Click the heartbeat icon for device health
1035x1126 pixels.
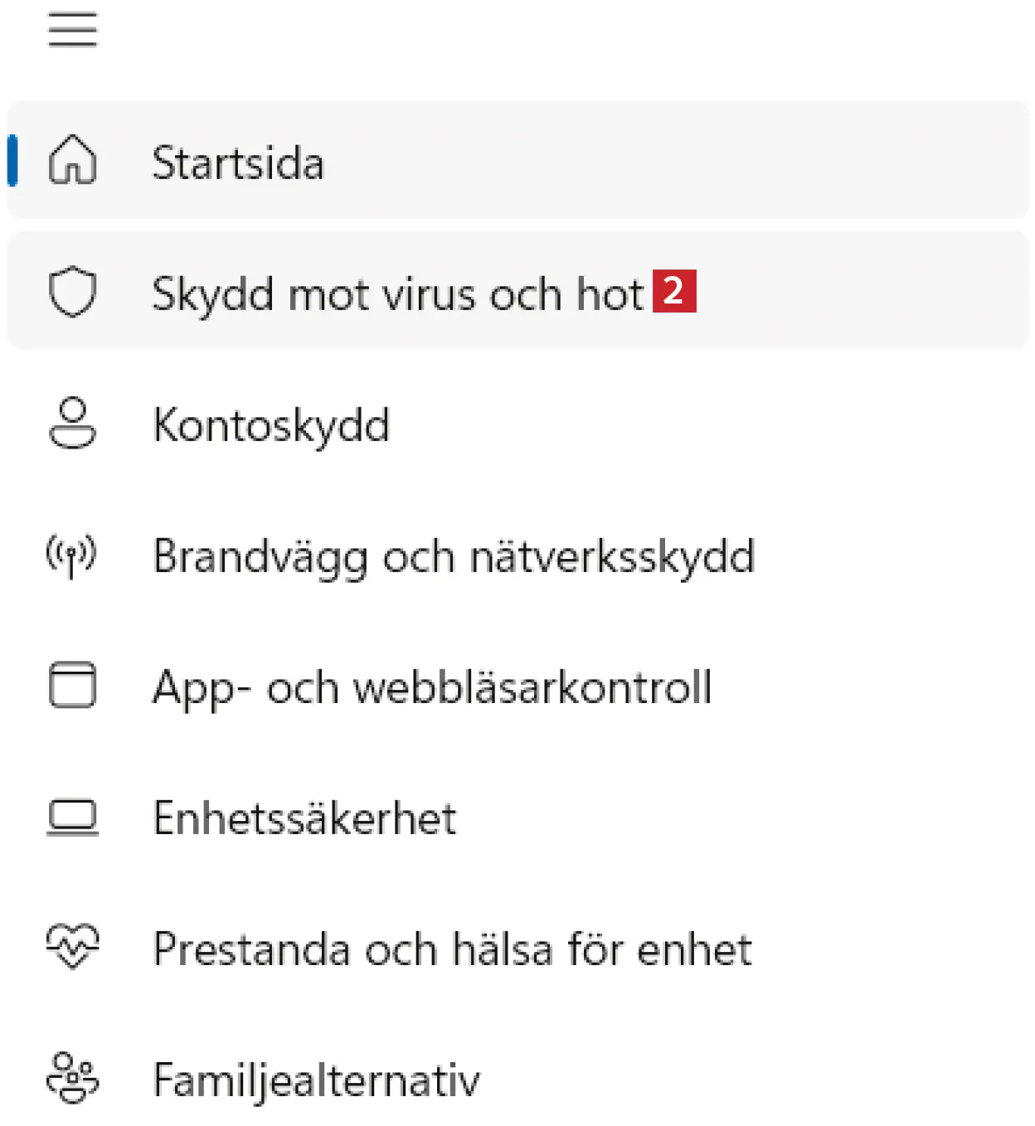(73, 947)
